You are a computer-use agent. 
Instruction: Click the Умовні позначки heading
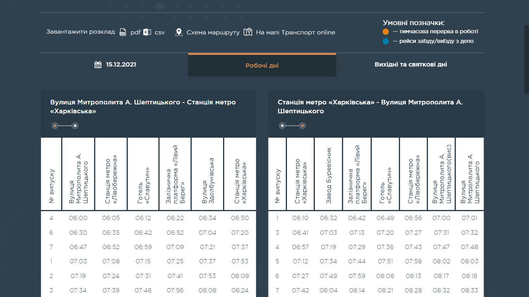[414, 23]
